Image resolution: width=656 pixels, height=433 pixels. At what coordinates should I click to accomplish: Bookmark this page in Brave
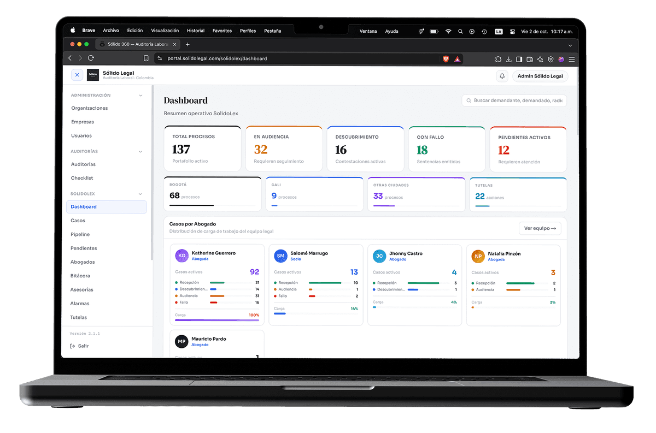tap(146, 58)
